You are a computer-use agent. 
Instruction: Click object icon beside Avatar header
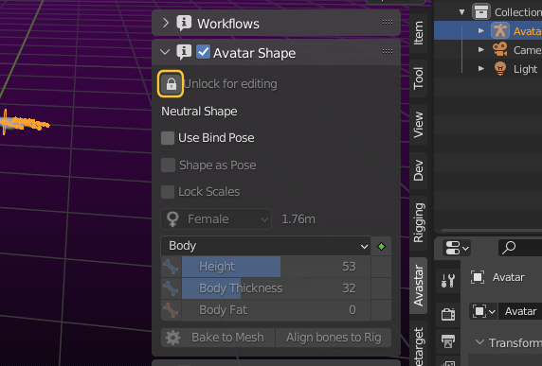(x=478, y=277)
